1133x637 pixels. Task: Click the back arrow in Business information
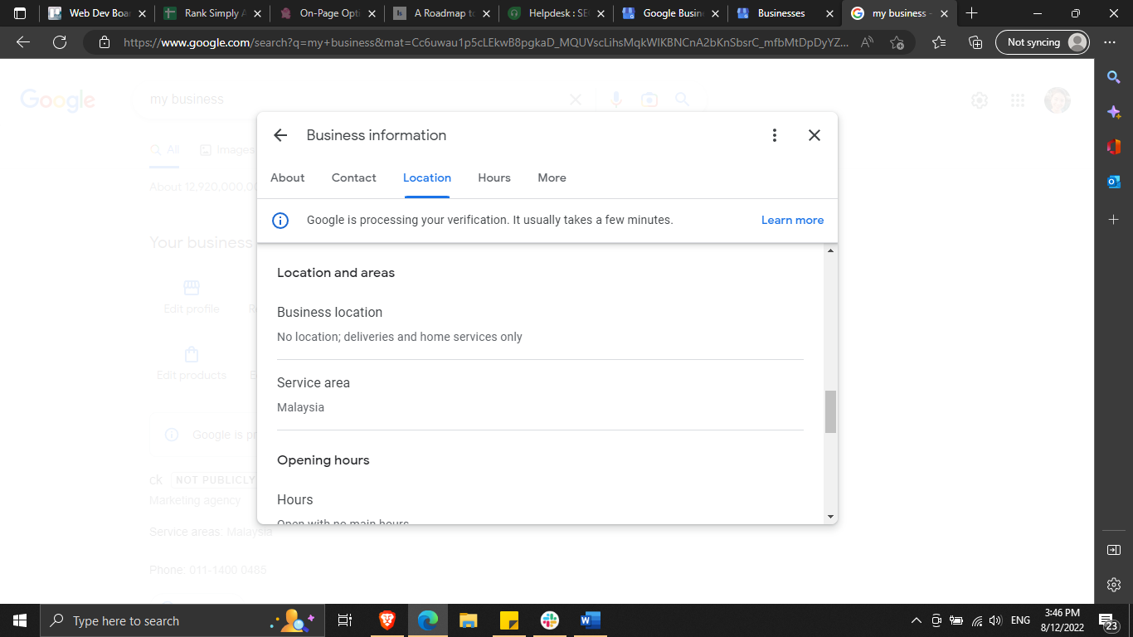pos(280,135)
